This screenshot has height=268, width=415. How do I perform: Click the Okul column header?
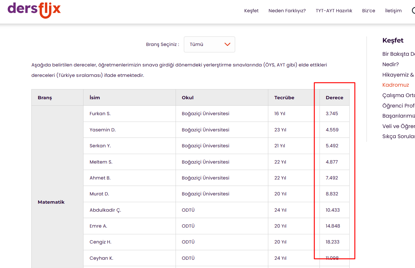188,98
